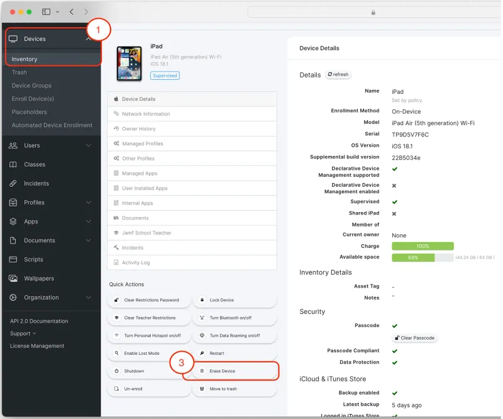Switch to the User Installed Apps tab

pyautogui.click(x=192, y=188)
